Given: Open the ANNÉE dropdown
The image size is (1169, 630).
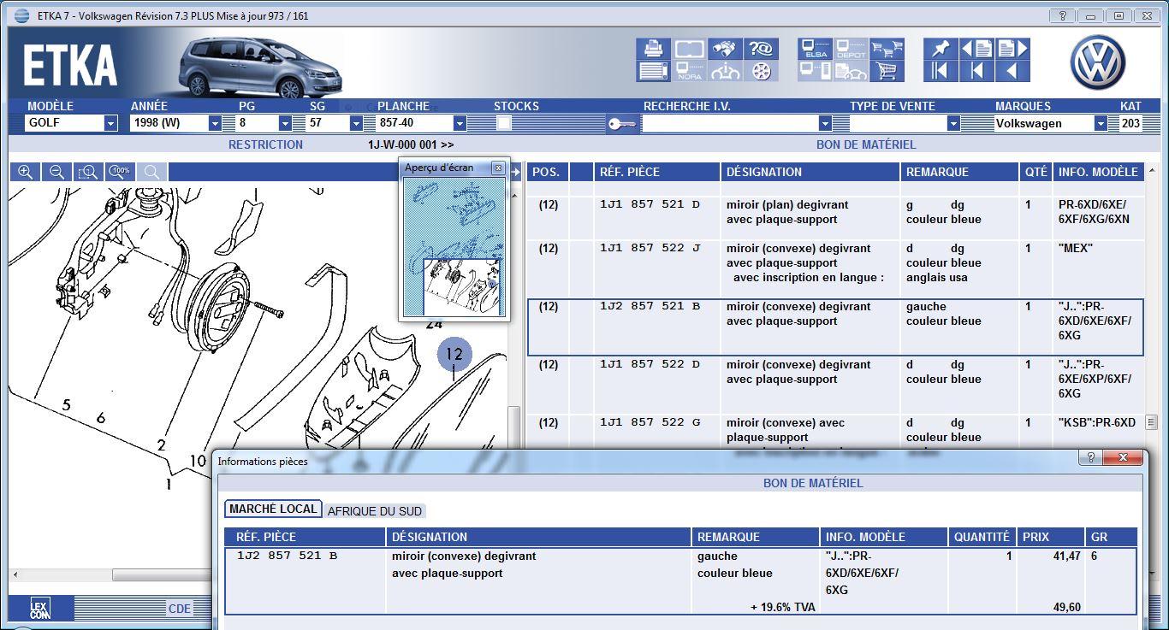Looking at the screenshot, I should 215,123.
